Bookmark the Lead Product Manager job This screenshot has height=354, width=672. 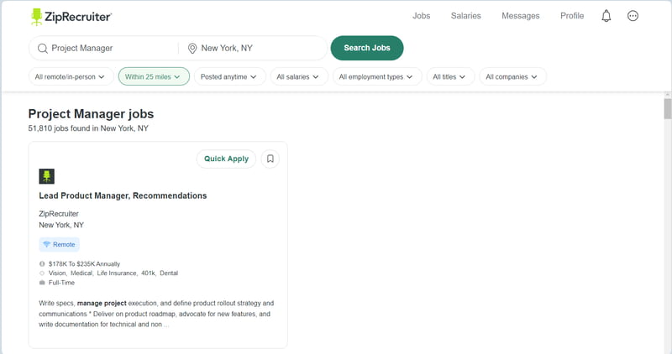[270, 159]
